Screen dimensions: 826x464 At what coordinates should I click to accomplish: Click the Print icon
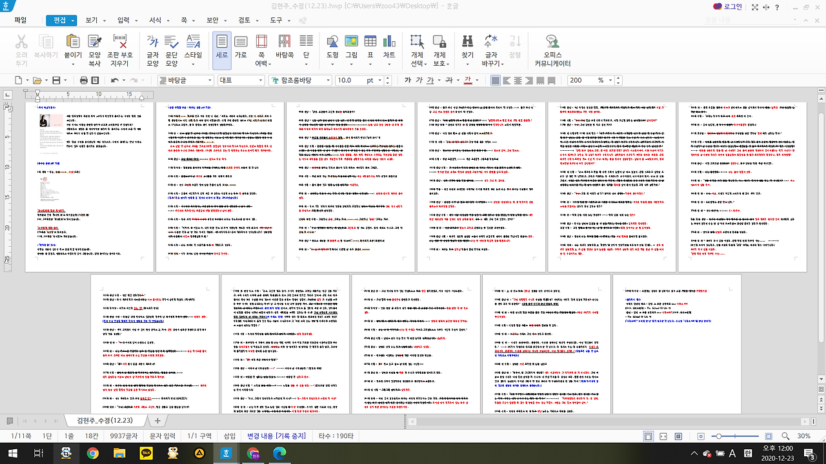(84, 81)
